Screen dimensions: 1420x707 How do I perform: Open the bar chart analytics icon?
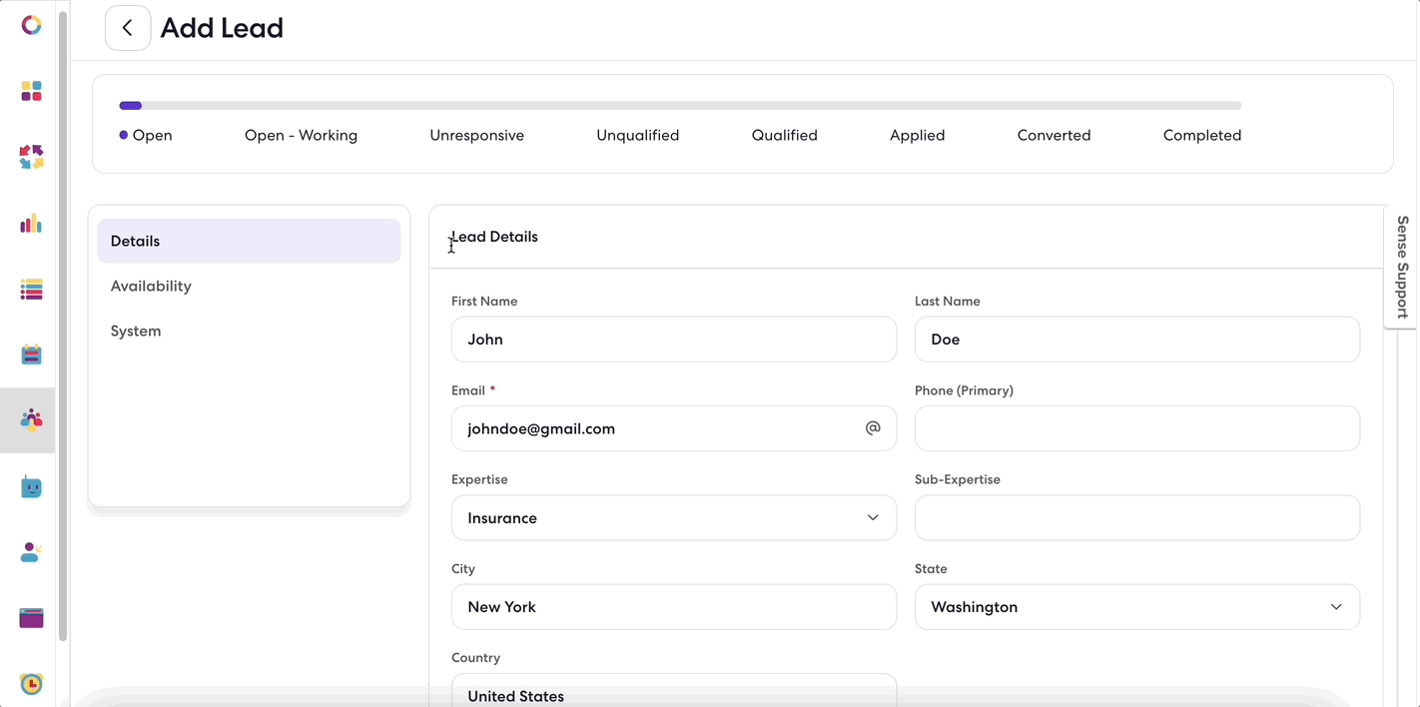tap(31, 223)
